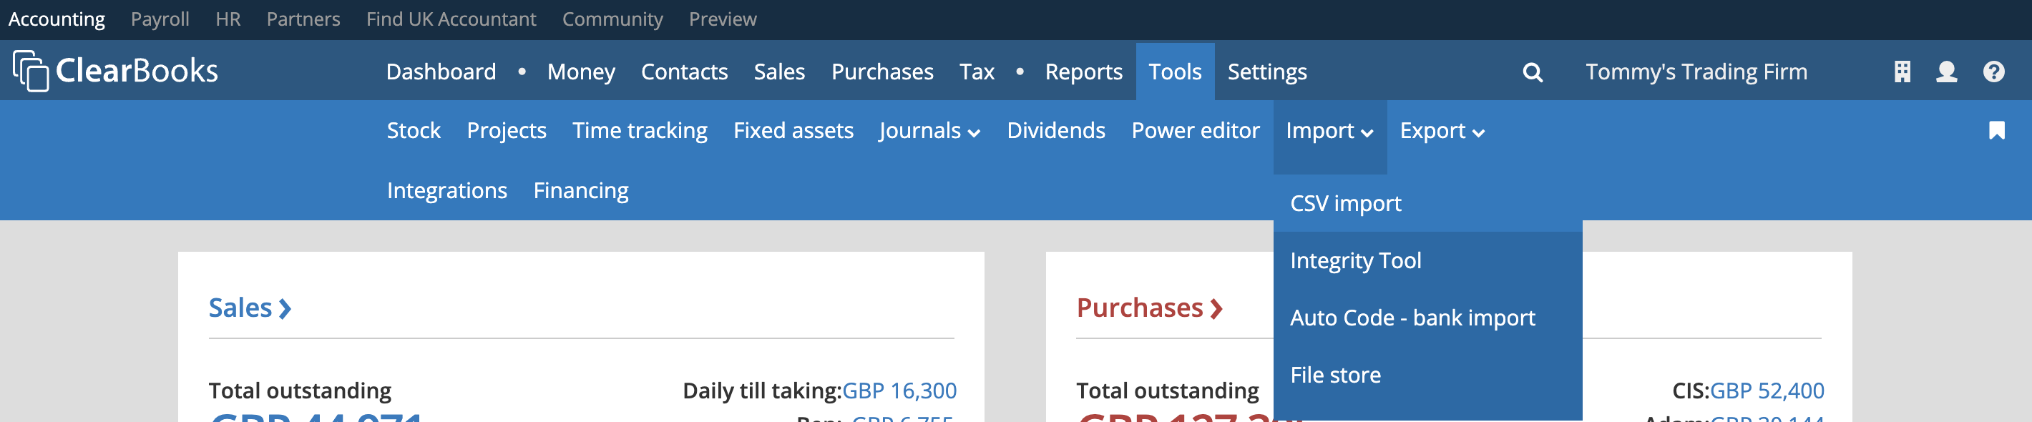Switch to HR product
2032x422 pixels.
click(228, 19)
